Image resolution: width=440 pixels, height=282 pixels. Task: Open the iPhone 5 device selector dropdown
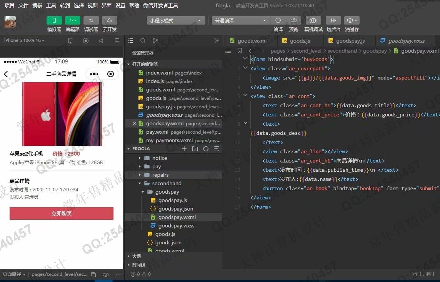point(24,40)
